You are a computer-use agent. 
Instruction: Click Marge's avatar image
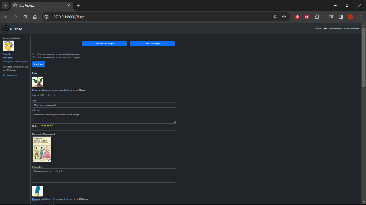tap(38, 191)
